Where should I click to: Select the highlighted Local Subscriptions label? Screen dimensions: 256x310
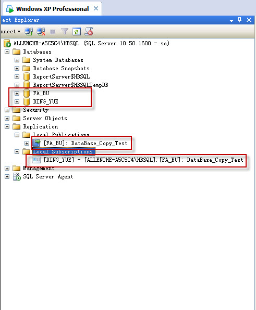[64, 151]
